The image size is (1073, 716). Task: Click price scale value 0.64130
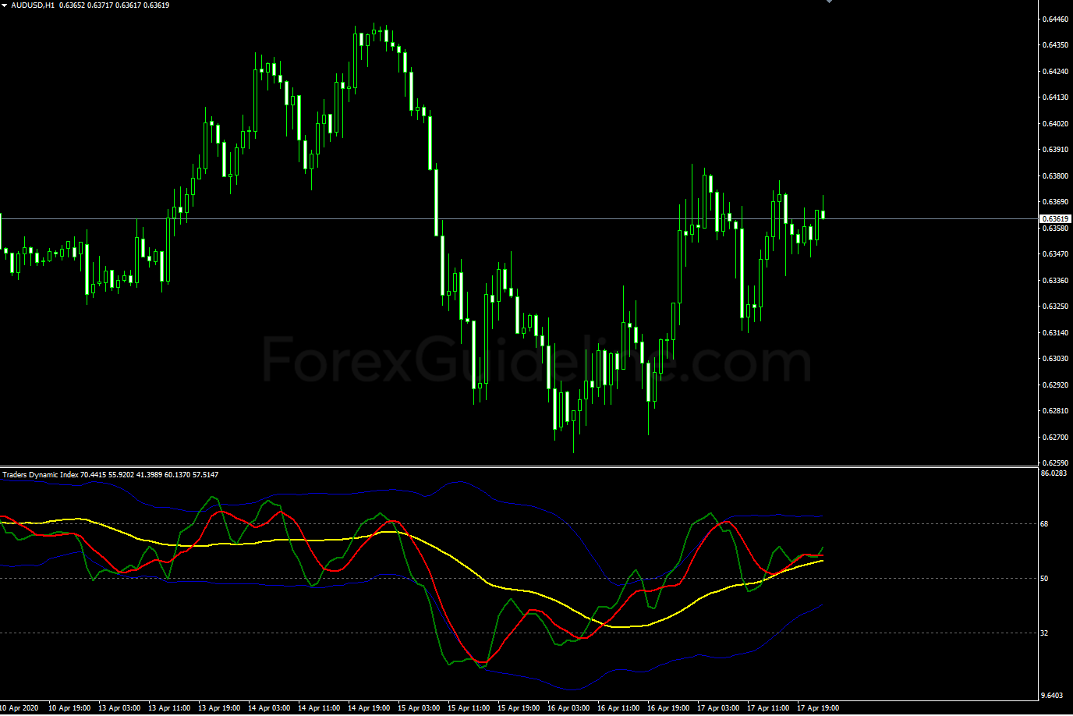coord(1056,97)
